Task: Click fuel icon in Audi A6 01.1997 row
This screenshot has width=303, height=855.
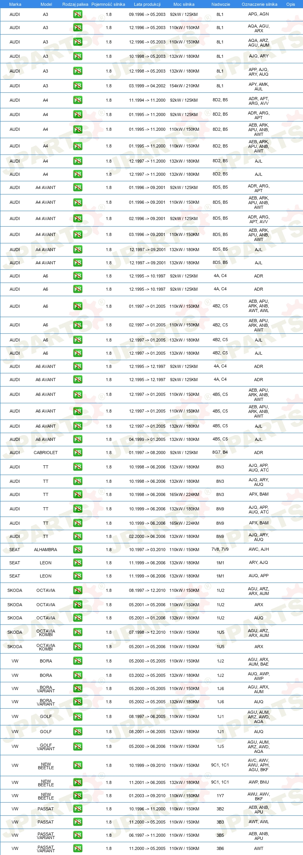Action: click(x=77, y=306)
